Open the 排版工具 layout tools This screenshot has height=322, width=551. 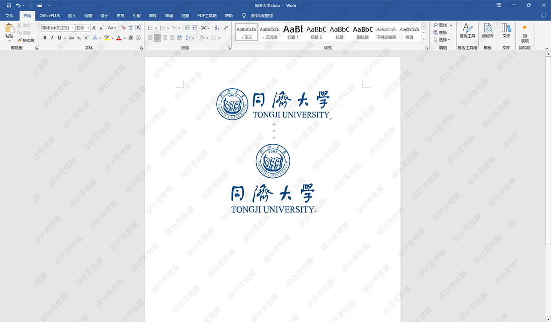point(467,30)
